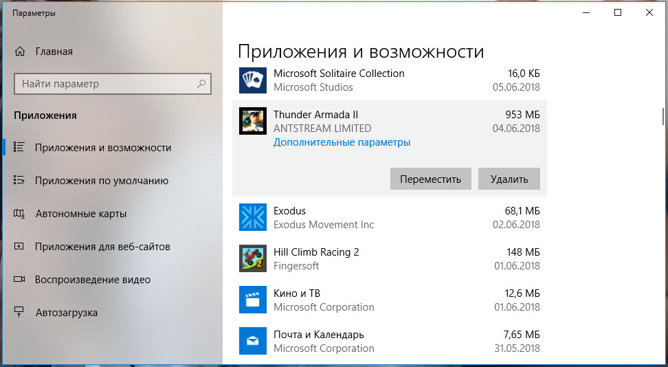Open Автозагрузка section
The image size is (668, 367).
67,313
